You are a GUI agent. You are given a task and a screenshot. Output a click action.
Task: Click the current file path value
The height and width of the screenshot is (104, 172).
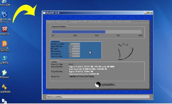(82, 77)
